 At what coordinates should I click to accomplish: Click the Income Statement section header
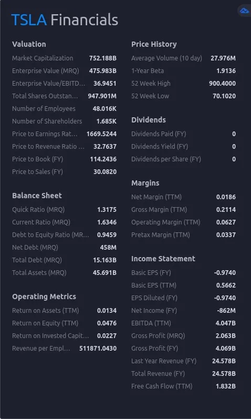(163, 259)
